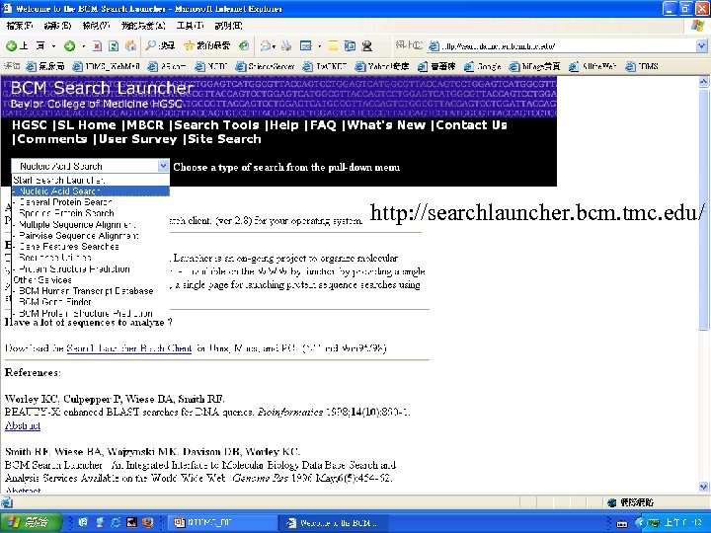Click the vertical scrollbar up arrow
The height and width of the screenshot is (533, 711).
coord(703,82)
